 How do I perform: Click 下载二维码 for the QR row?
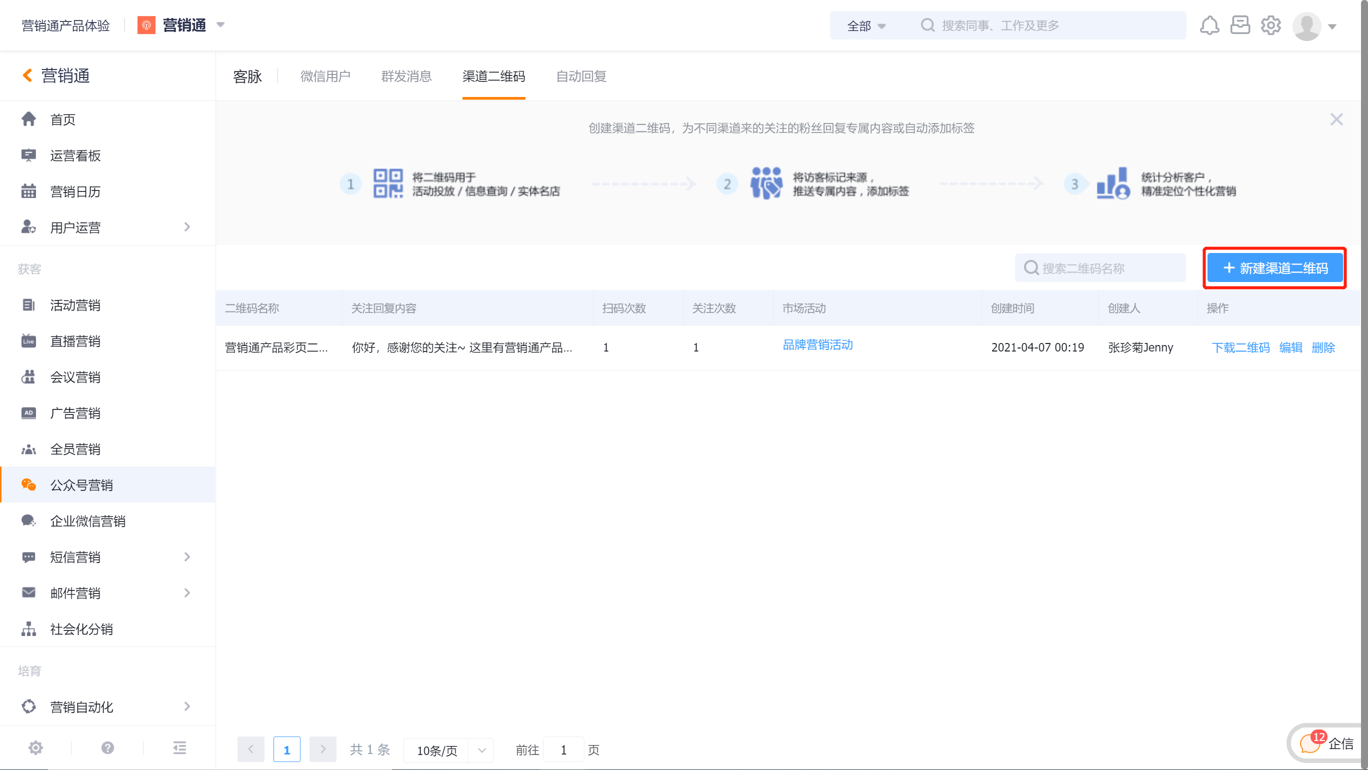click(1241, 348)
